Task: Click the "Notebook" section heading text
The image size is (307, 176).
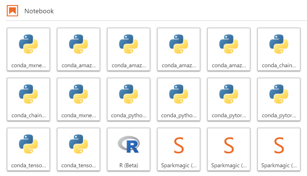Action: 39,11
